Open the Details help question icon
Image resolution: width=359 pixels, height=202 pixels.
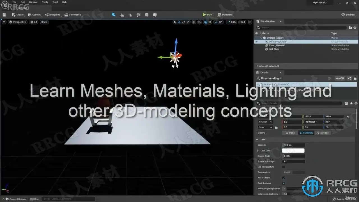(329, 78)
